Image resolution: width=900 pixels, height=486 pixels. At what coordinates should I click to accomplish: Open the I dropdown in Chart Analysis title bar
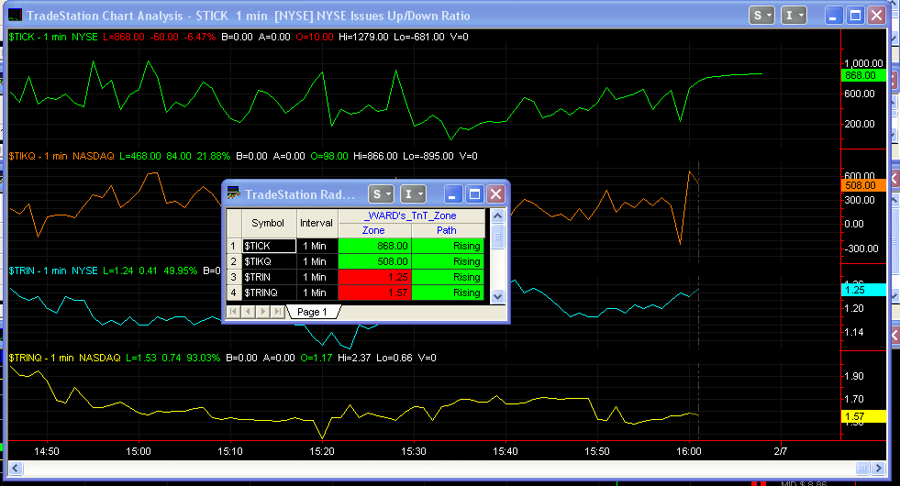(x=794, y=16)
